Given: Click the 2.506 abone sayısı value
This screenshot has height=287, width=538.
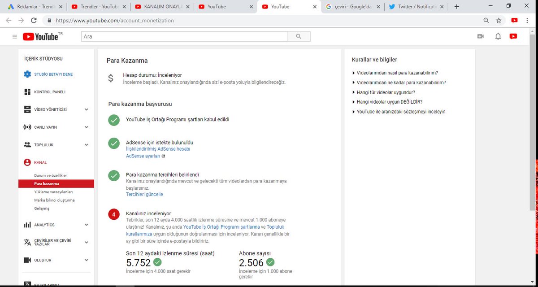Looking at the screenshot, I should coord(251,263).
